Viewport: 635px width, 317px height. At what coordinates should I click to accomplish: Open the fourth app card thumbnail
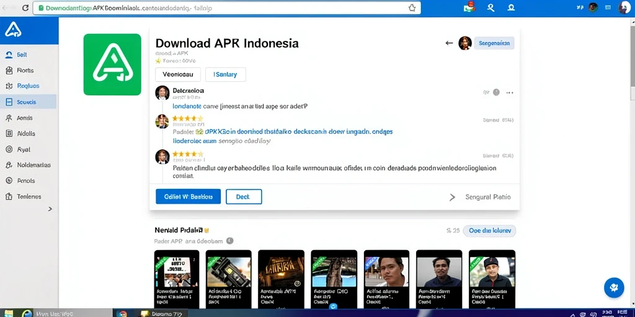[x=334, y=279]
